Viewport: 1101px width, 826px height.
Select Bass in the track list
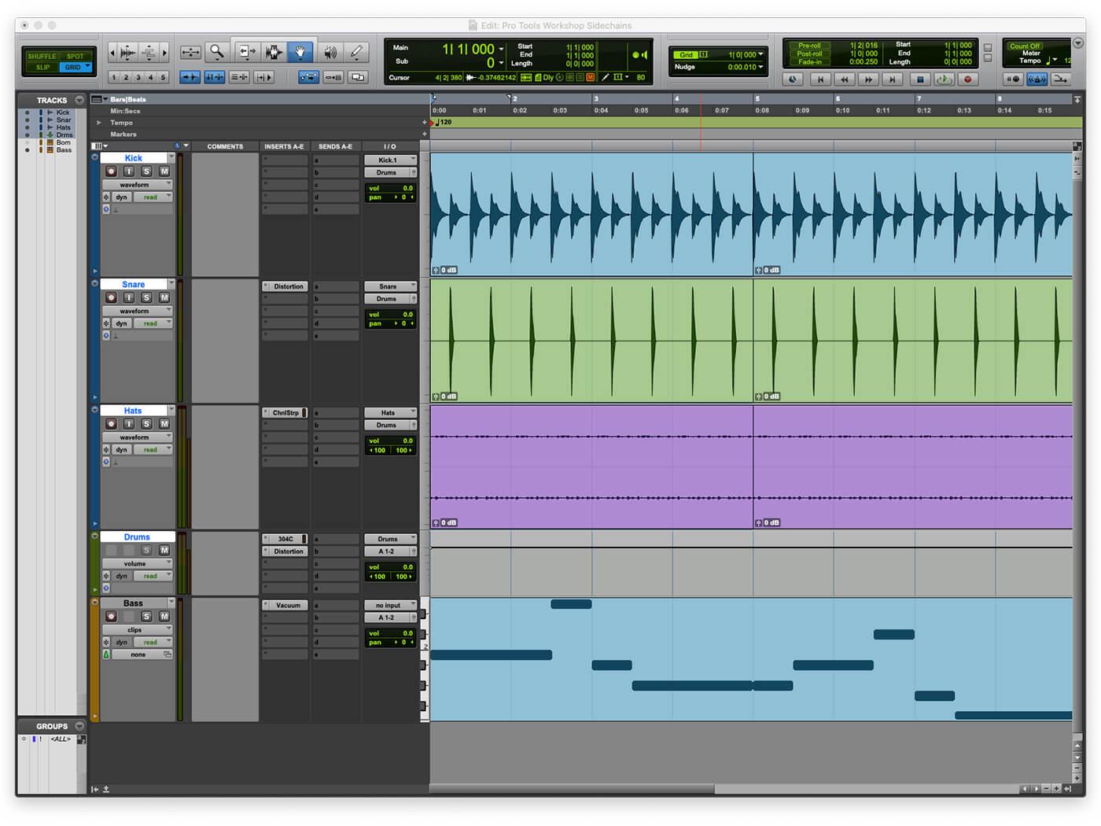click(64, 149)
